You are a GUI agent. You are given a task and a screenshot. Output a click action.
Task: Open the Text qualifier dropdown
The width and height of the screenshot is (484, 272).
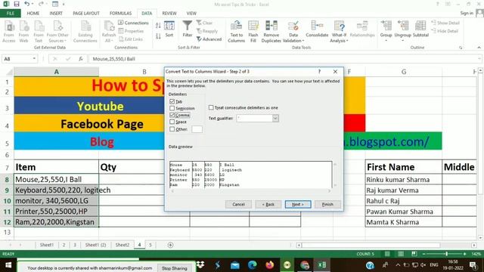tap(275, 119)
